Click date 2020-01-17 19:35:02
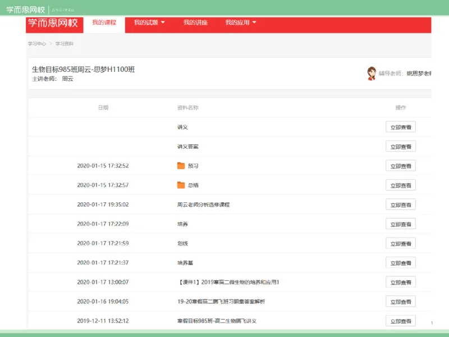Screen dimensions: 449x337 pyautogui.click(x=103, y=204)
